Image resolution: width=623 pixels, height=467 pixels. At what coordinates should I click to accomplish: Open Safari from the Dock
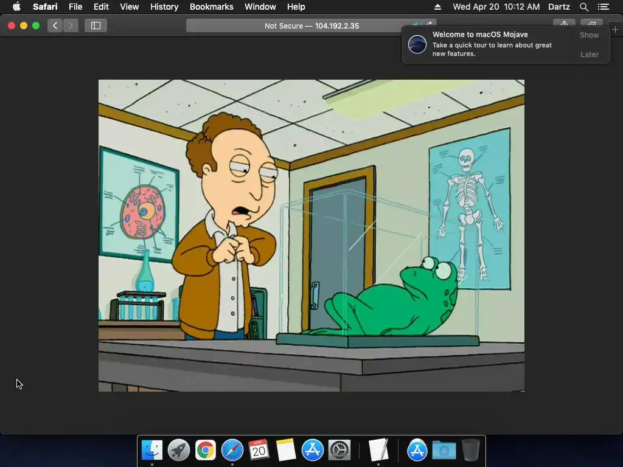(232, 450)
